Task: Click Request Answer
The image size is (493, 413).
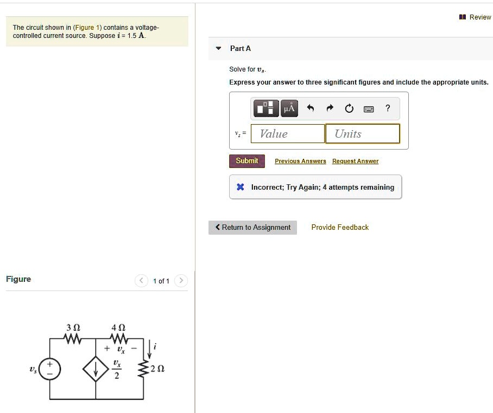Action: tap(355, 161)
